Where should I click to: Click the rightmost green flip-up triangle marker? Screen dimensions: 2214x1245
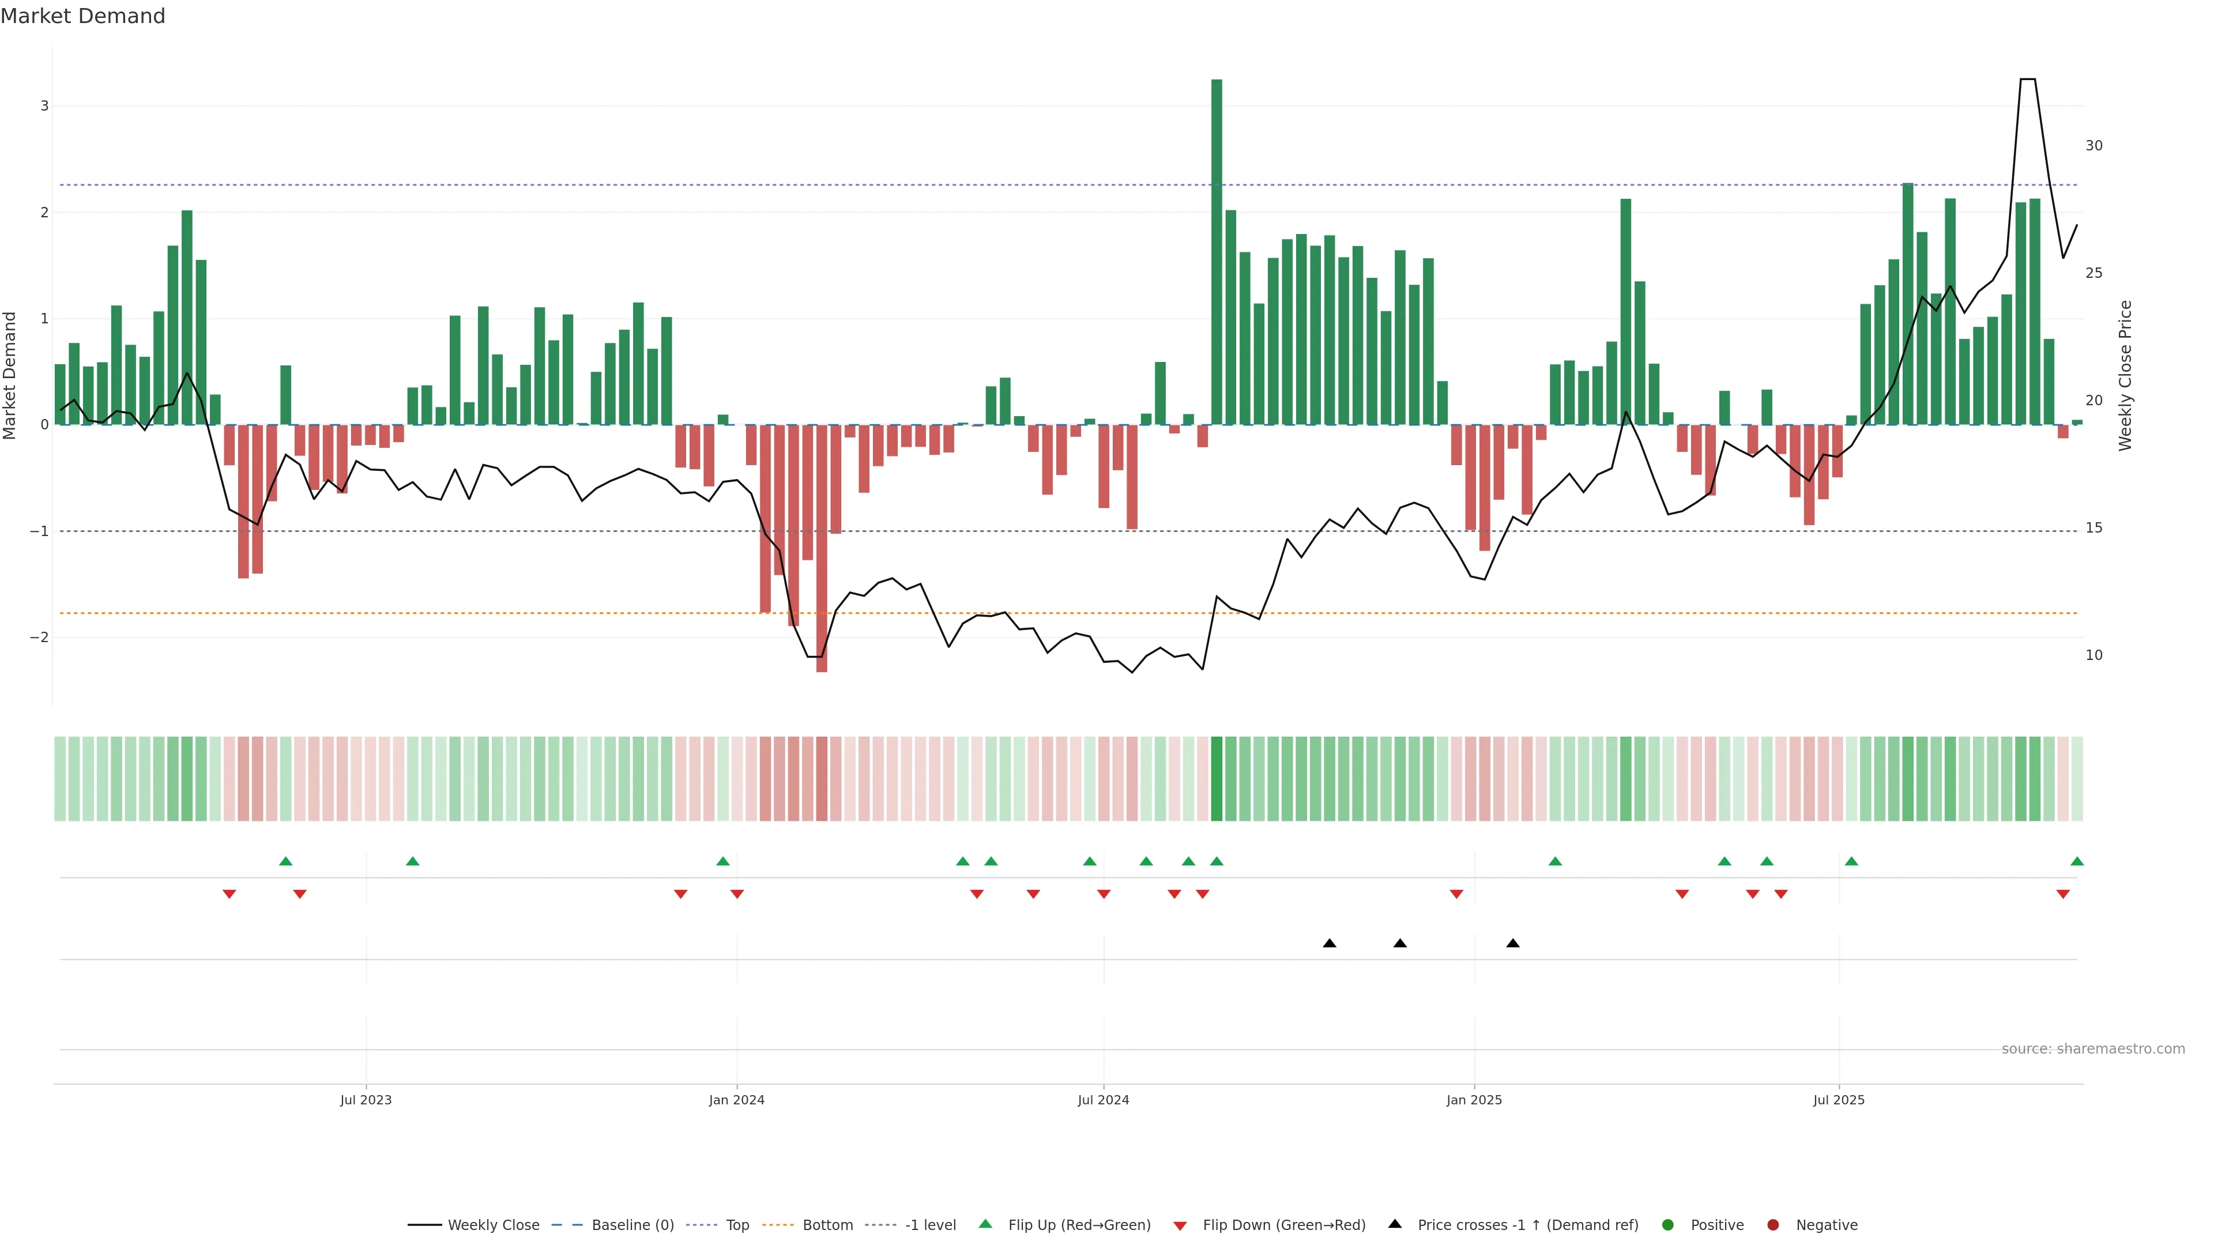(2077, 862)
